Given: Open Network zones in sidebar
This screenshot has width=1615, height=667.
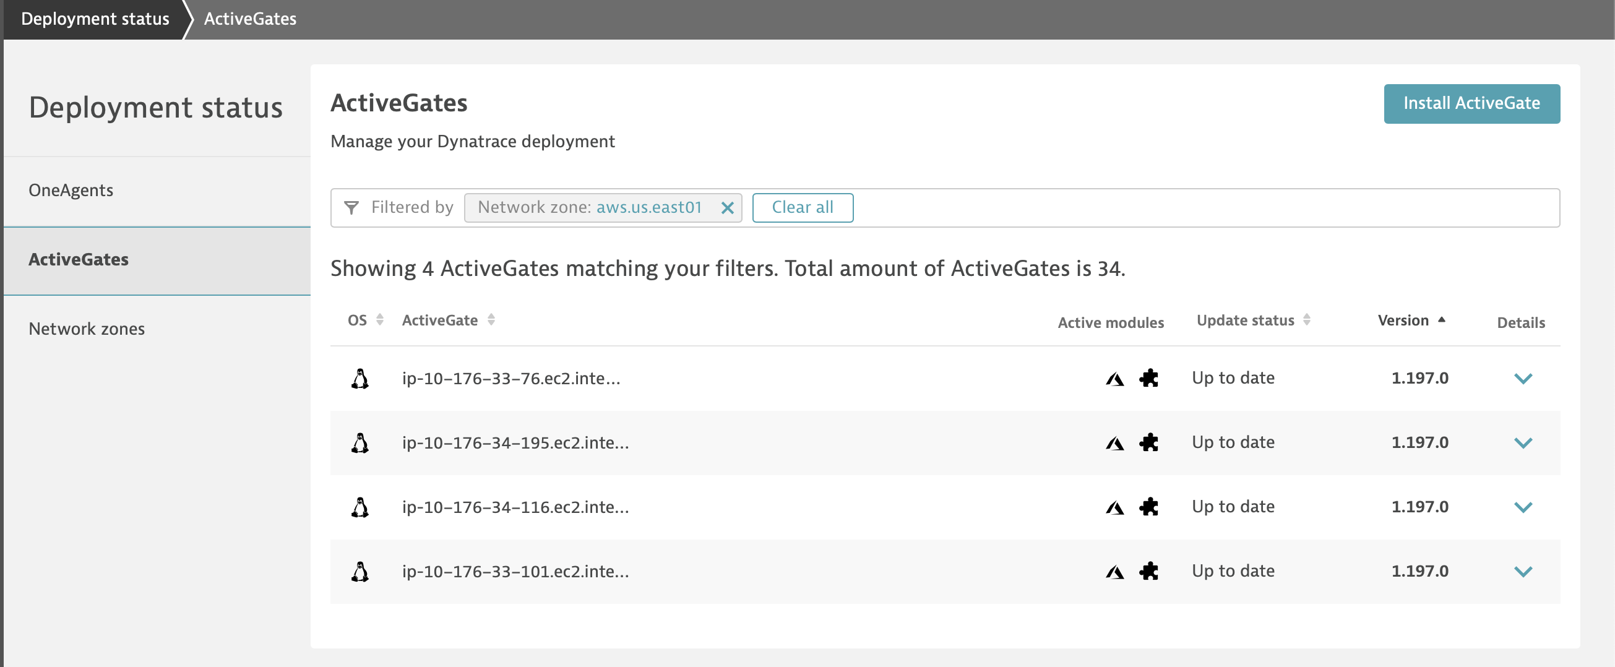Looking at the screenshot, I should pos(157,329).
